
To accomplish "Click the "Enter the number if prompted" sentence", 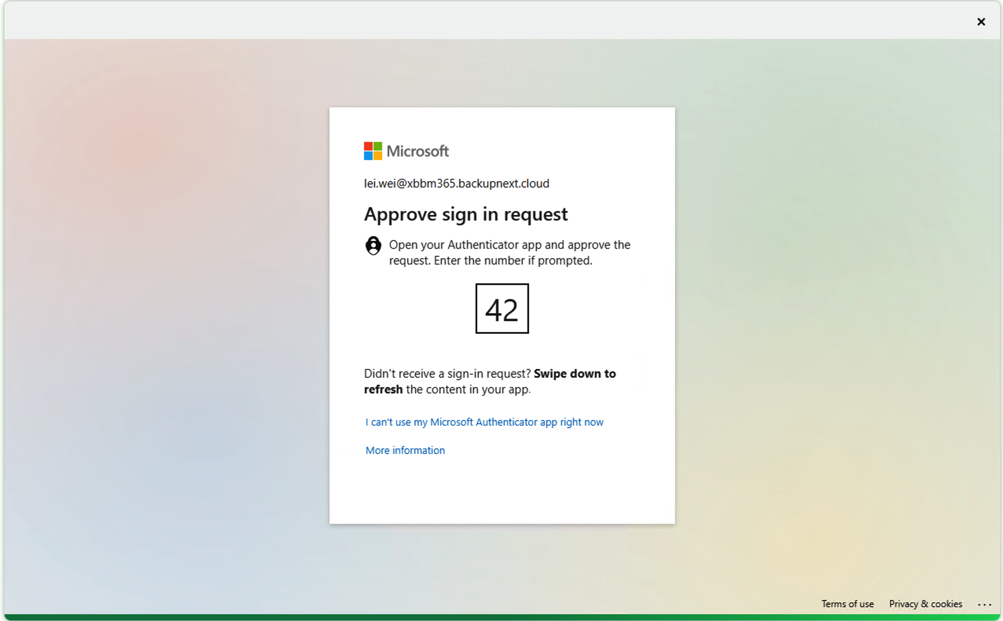I will [x=513, y=261].
